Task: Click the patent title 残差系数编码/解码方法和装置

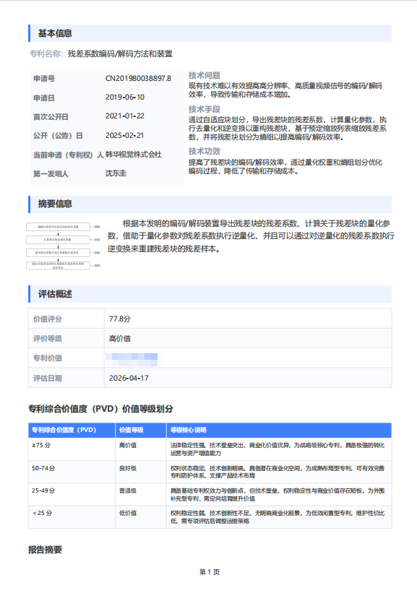Action: [x=121, y=54]
